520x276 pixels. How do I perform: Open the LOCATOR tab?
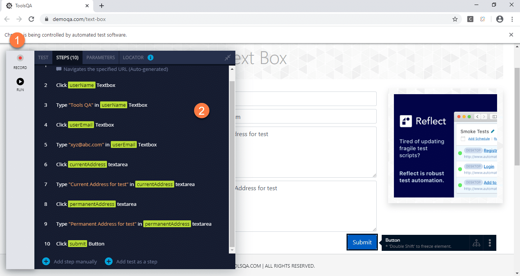pyautogui.click(x=133, y=58)
